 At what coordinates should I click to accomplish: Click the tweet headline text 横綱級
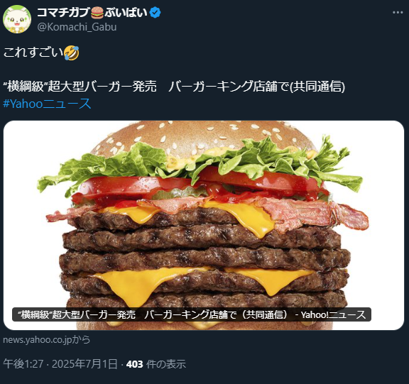(x=26, y=87)
